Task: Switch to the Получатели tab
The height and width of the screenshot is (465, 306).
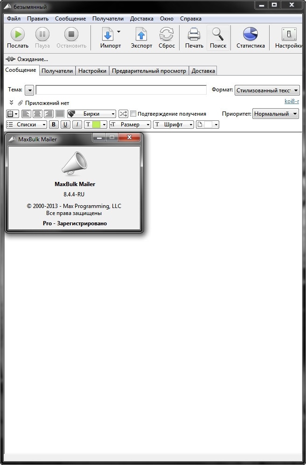Action: (57, 71)
